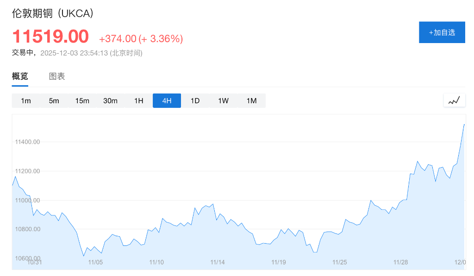The image size is (474, 276).
Task: Select the 4H timeframe
Action: [167, 100]
